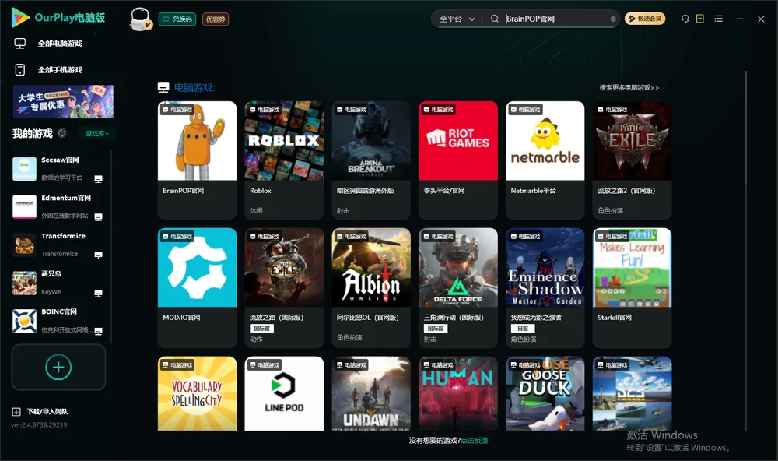
Task: Open 全部电脑游戏 in the sidebar
Action: pyautogui.click(x=48, y=44)
